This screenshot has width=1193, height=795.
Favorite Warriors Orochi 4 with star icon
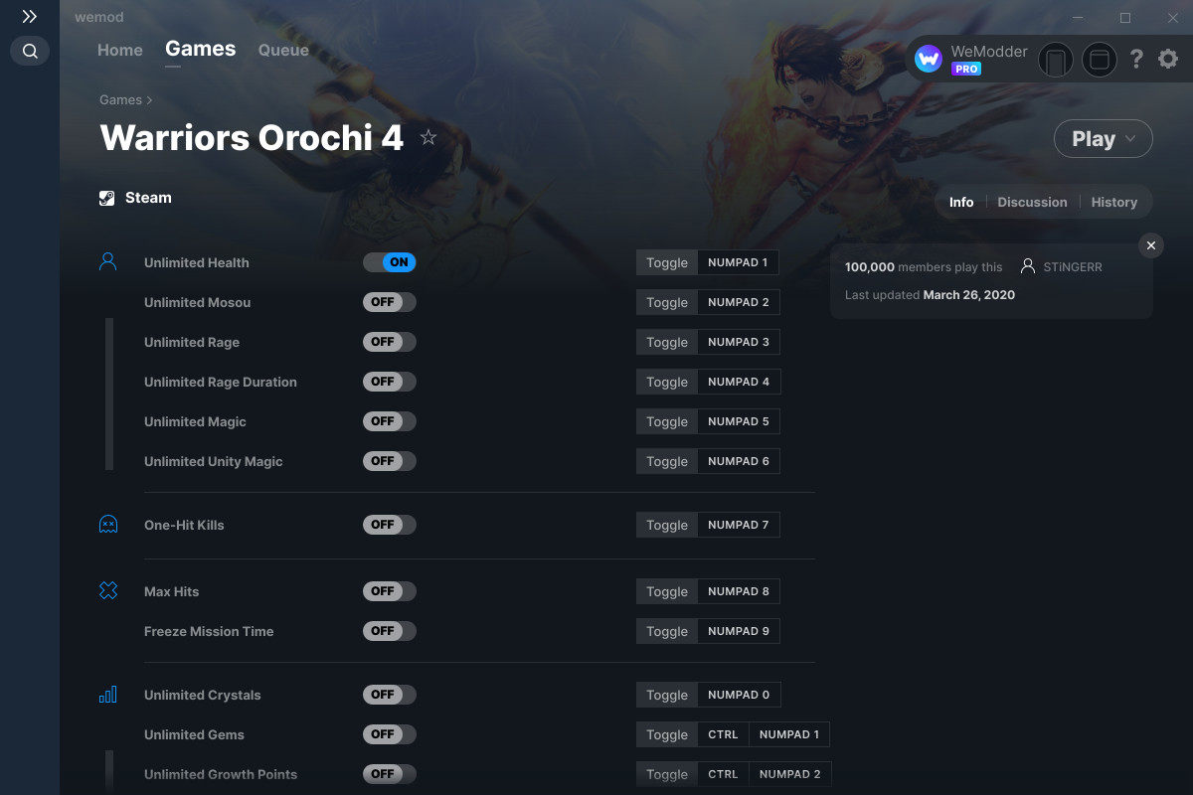(428, 137)
